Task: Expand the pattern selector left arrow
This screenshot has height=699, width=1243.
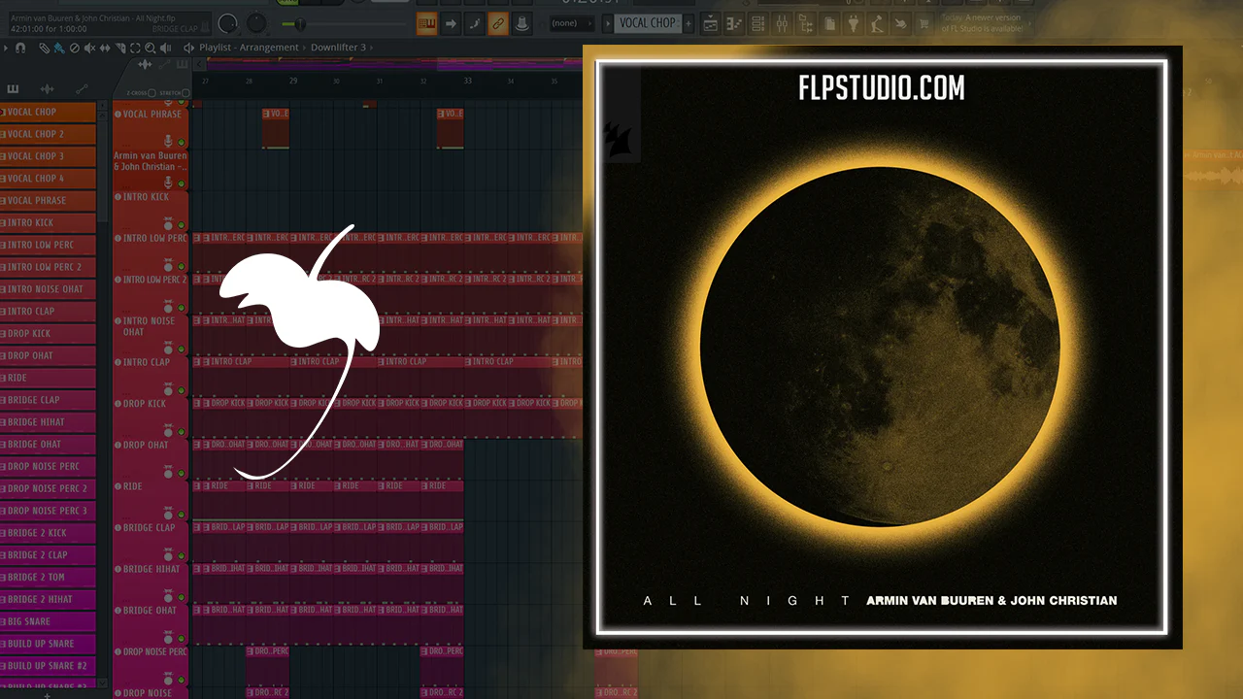Action: click(x=608, y=23)
